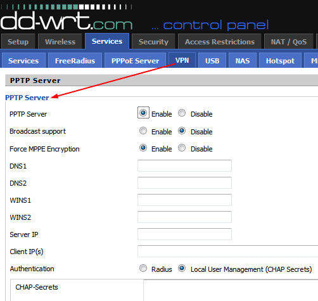Click the Force MPPE Encryption label
The width and height of the screenshot is (318, 301).
[44, 149]
